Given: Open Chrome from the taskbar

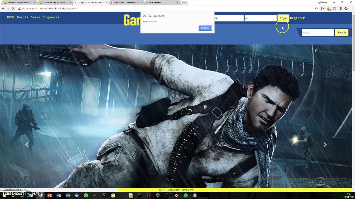Looking at the screenshot, I should (40, 195).
